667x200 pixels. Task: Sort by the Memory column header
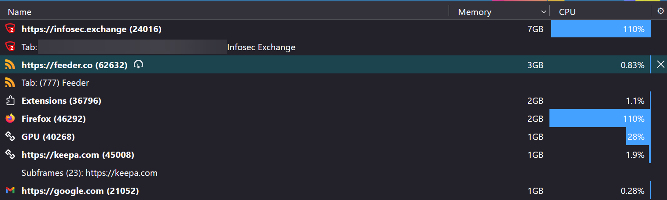tap(475, 12)
